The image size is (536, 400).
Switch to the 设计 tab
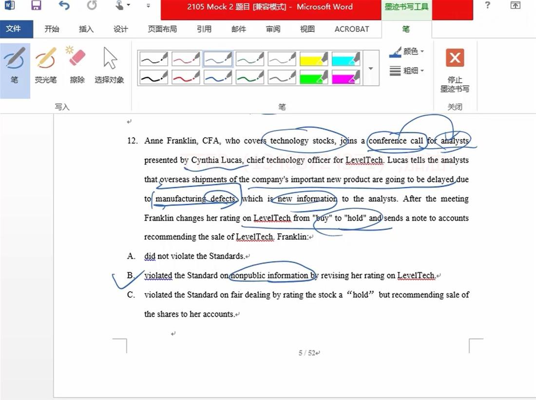(121, 29)
